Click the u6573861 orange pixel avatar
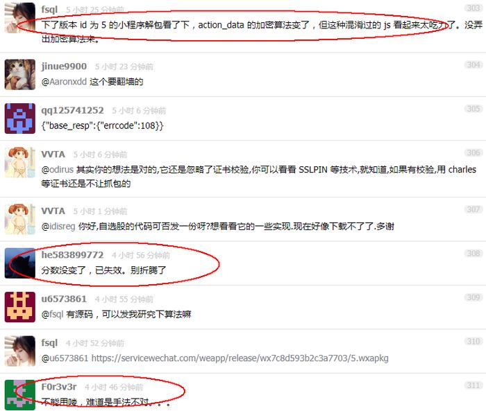The image size is (486, 411). 20,307
